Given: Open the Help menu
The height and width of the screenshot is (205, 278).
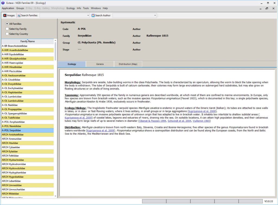Looking at the screenshot, I should 105,8.
